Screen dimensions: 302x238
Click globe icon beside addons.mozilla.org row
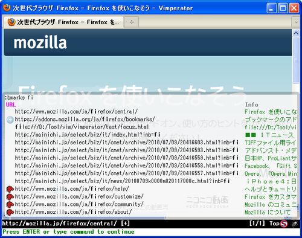(x=10, y=120)
